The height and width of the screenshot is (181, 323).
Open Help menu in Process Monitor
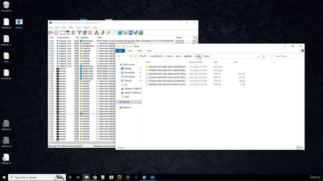point(95,28)
